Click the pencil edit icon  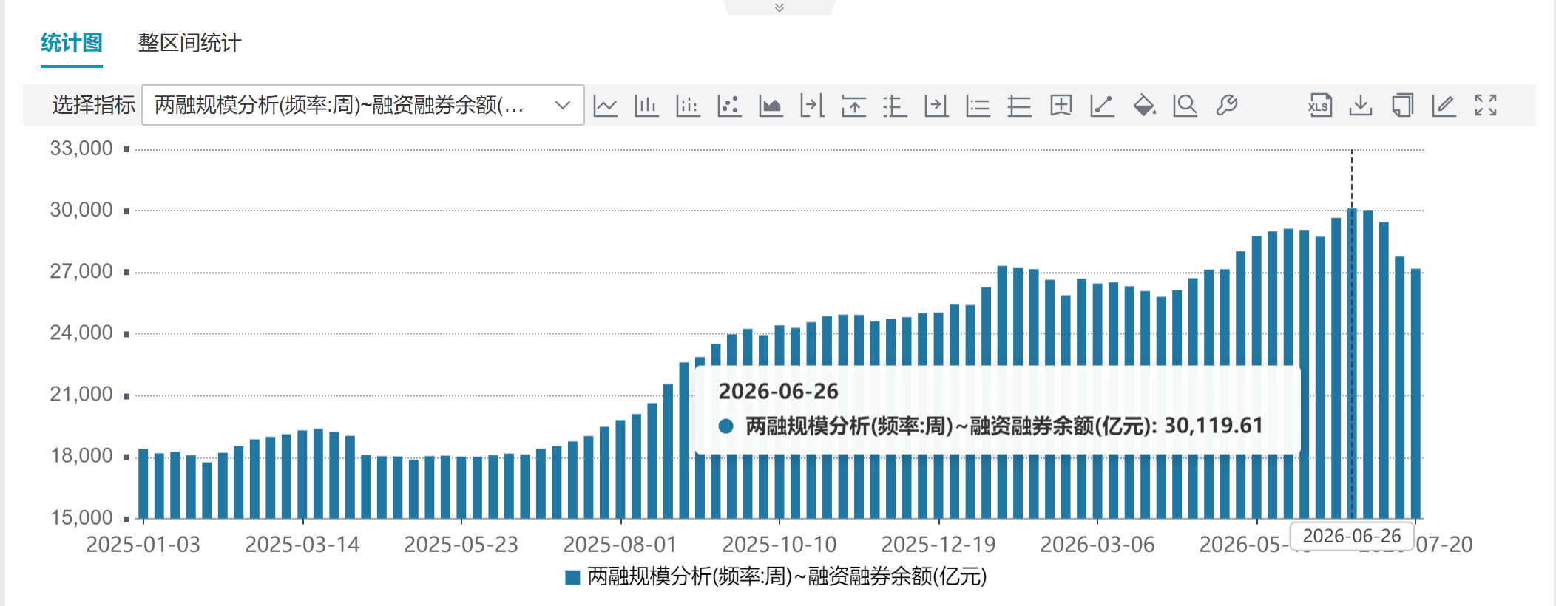coord(1444,106)
